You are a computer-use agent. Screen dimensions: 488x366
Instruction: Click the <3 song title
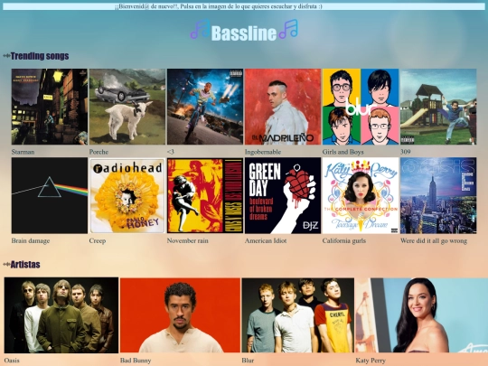(x=171, y=152)
